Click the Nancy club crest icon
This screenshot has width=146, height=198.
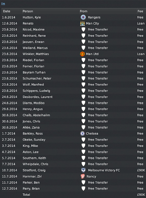tap(83, 176)
